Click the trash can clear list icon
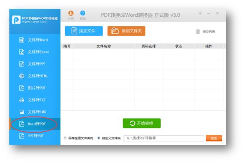This screenshot has height=163, width=244. (198, 32)
